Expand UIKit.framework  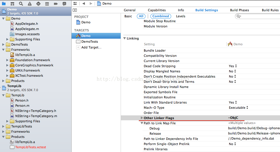point(7,70)
